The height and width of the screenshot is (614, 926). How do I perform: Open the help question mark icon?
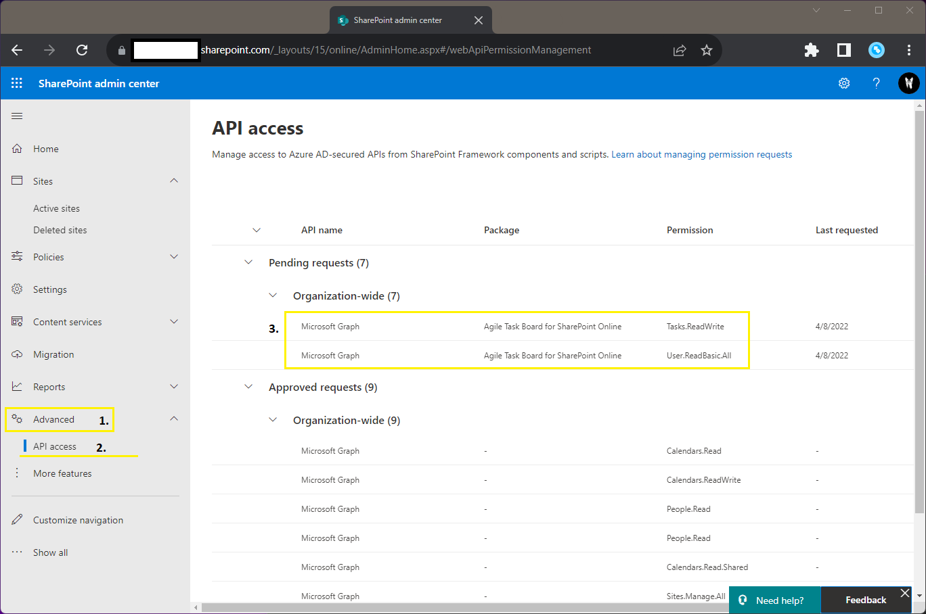pos(877,83)
